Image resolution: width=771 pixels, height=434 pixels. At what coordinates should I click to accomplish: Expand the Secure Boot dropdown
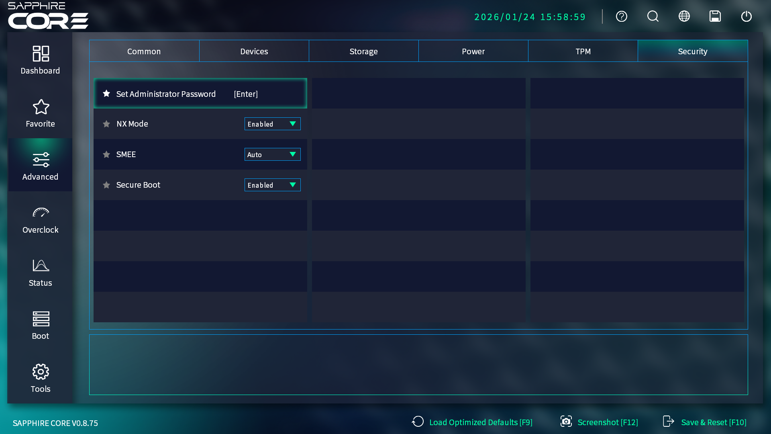(272, 185)
